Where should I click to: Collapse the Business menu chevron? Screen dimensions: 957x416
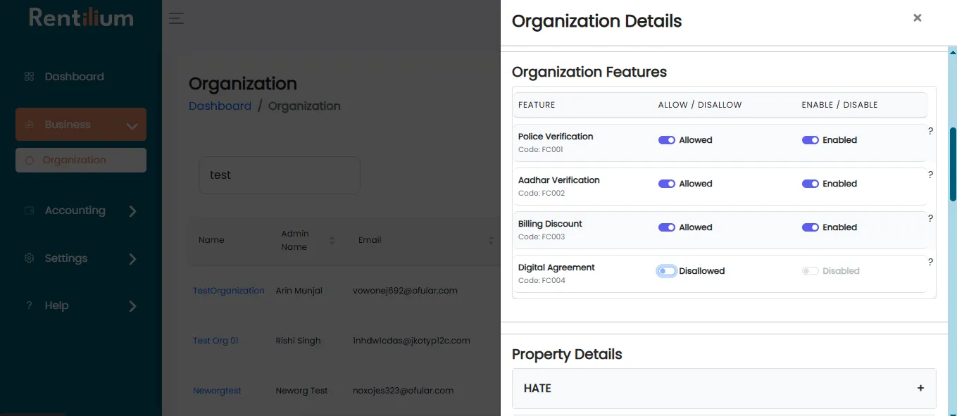132,126
